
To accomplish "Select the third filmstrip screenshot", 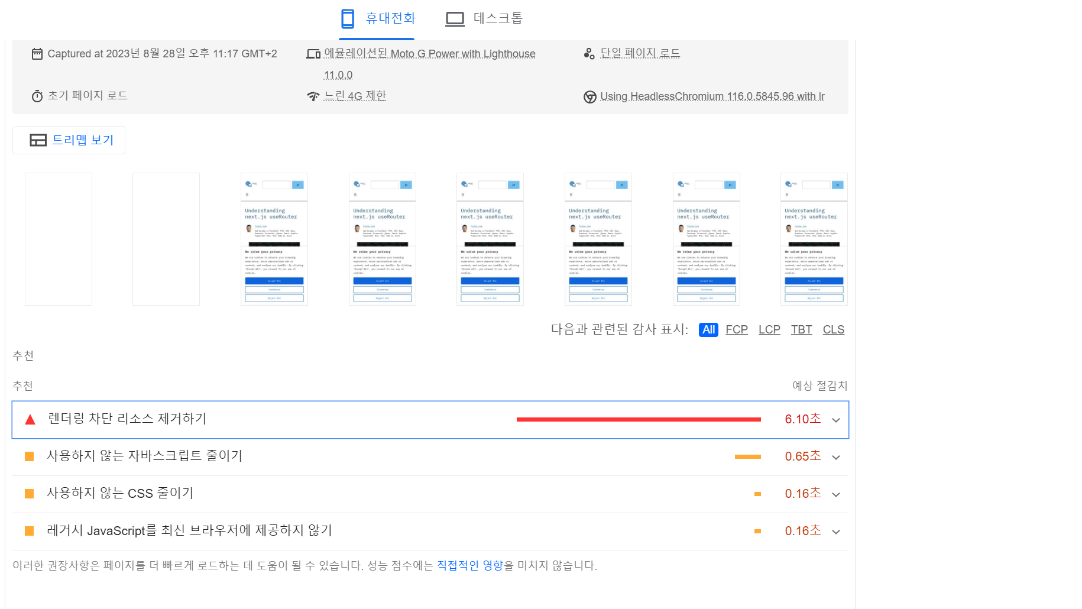I will [274, 239].
